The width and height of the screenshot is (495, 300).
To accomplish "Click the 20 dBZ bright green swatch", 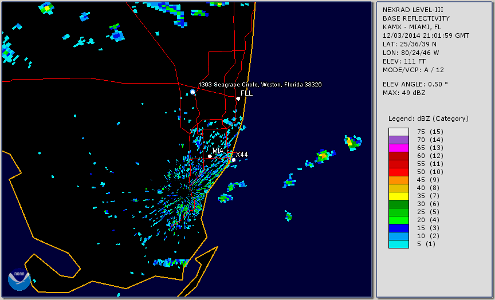I will point(398,220).
